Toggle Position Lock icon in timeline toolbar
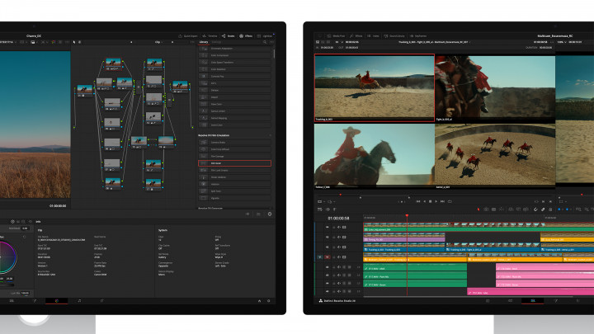Image resolution: width=594 pixels, height=334 pixels. (x=550, y=209)
